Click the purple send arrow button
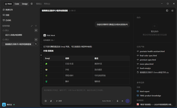 [x=127, y=101]
